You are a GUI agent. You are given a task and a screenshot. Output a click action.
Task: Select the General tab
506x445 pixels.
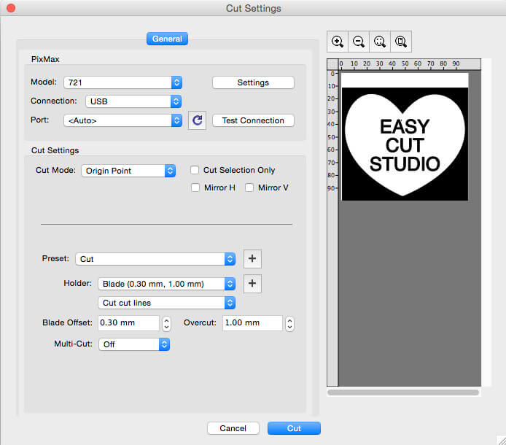click(167, 39)
